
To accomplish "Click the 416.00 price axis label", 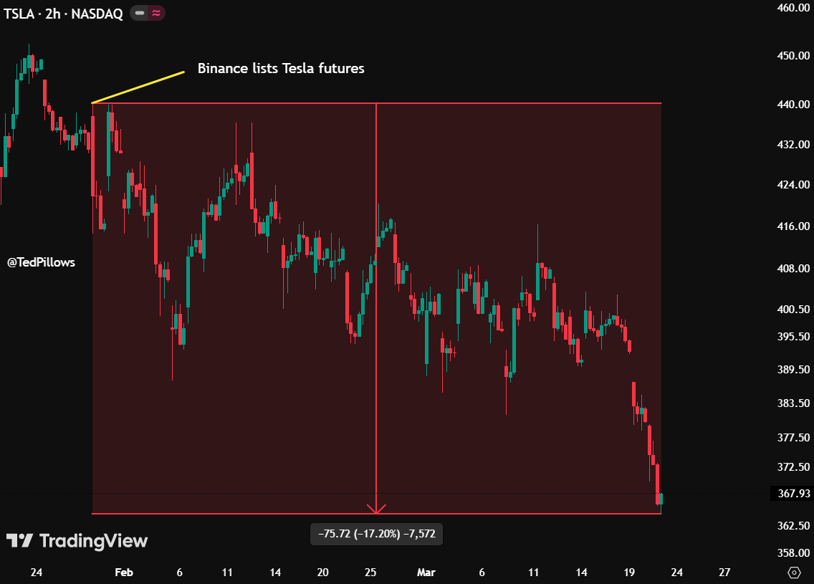I will coord(793,226).
